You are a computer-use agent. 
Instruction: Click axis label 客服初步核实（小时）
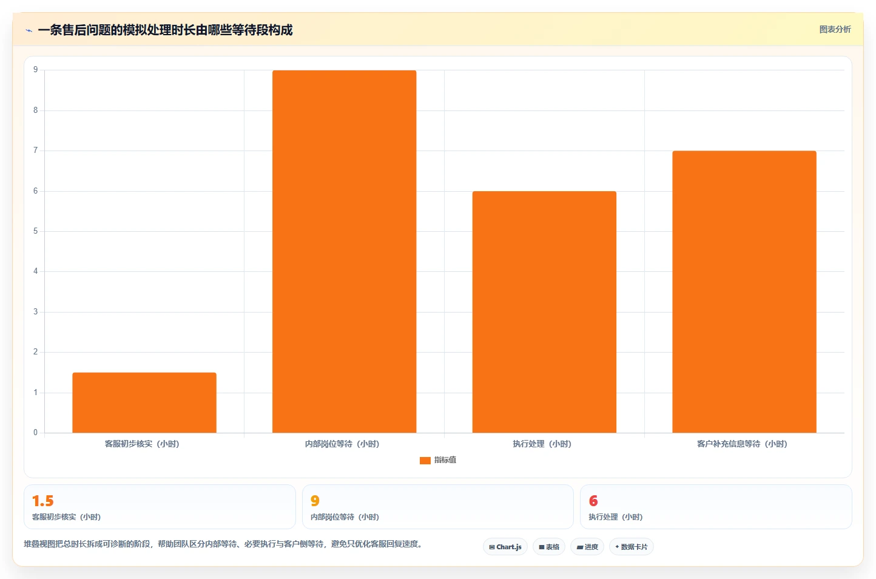[142, 444]
